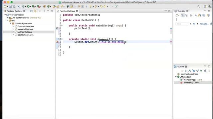Viewport: 213px width, 119px height.
Task: Select javavariables.java in Package Explorer
Action: coord(25,29)
